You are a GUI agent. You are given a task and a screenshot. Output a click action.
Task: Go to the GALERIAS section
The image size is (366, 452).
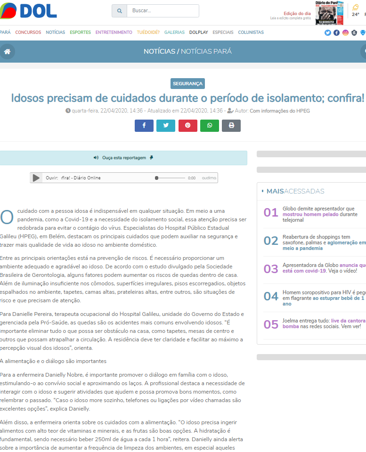pyautogui.click(x=174, y=32)
